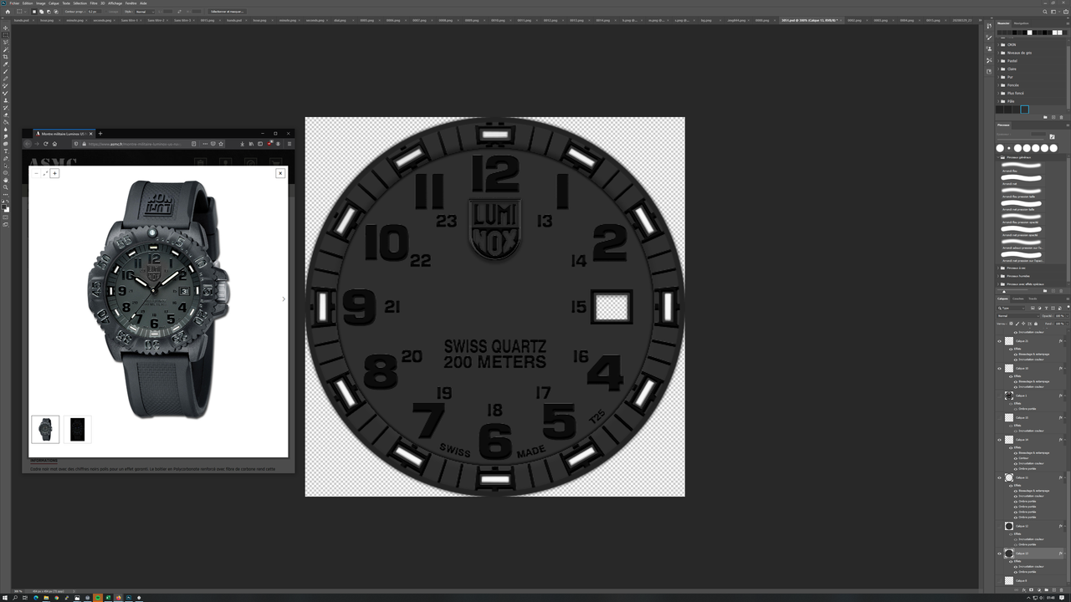Image resolution: width=1071 pixels, height=602 pixels.
Task: Select the Lasso tool
Action: tap(5, 42)
